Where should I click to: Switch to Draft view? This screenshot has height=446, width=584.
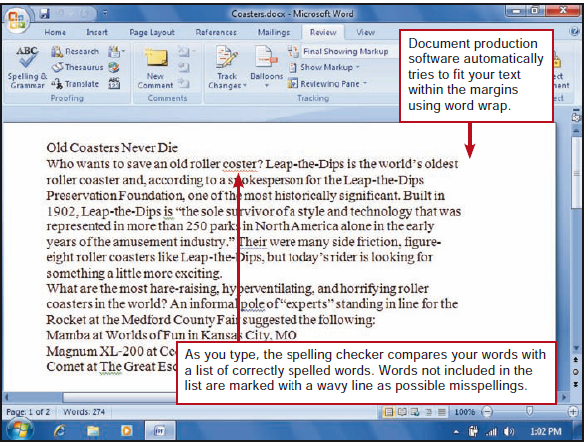click(442, 412)
